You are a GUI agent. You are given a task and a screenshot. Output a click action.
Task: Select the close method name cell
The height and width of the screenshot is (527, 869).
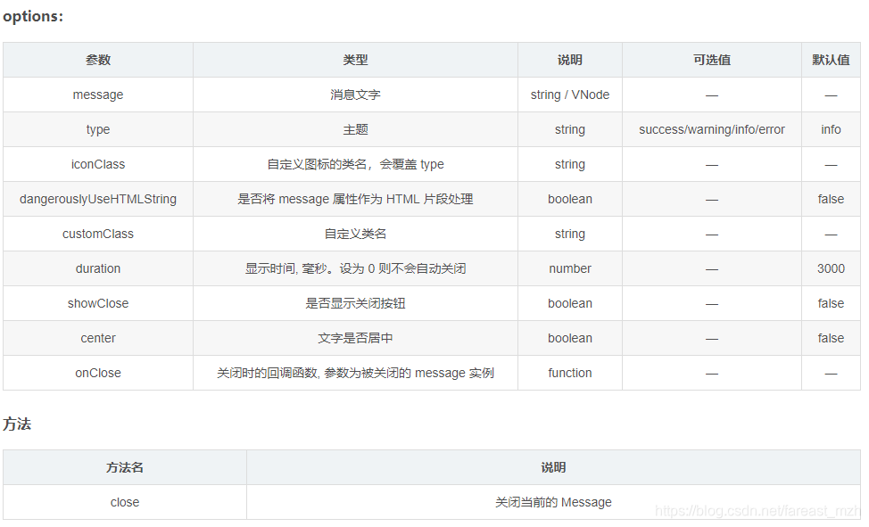pyautogui.click(x=124, y=501)
